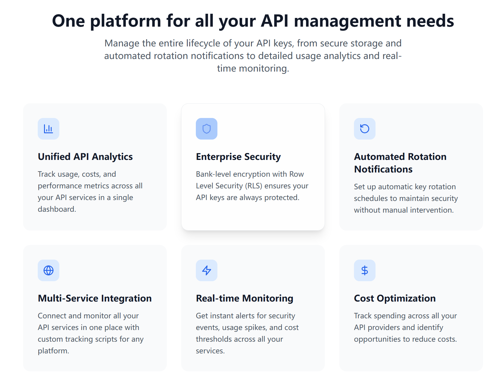Select the Cost Optimization heading

click(x=395, y=298)
